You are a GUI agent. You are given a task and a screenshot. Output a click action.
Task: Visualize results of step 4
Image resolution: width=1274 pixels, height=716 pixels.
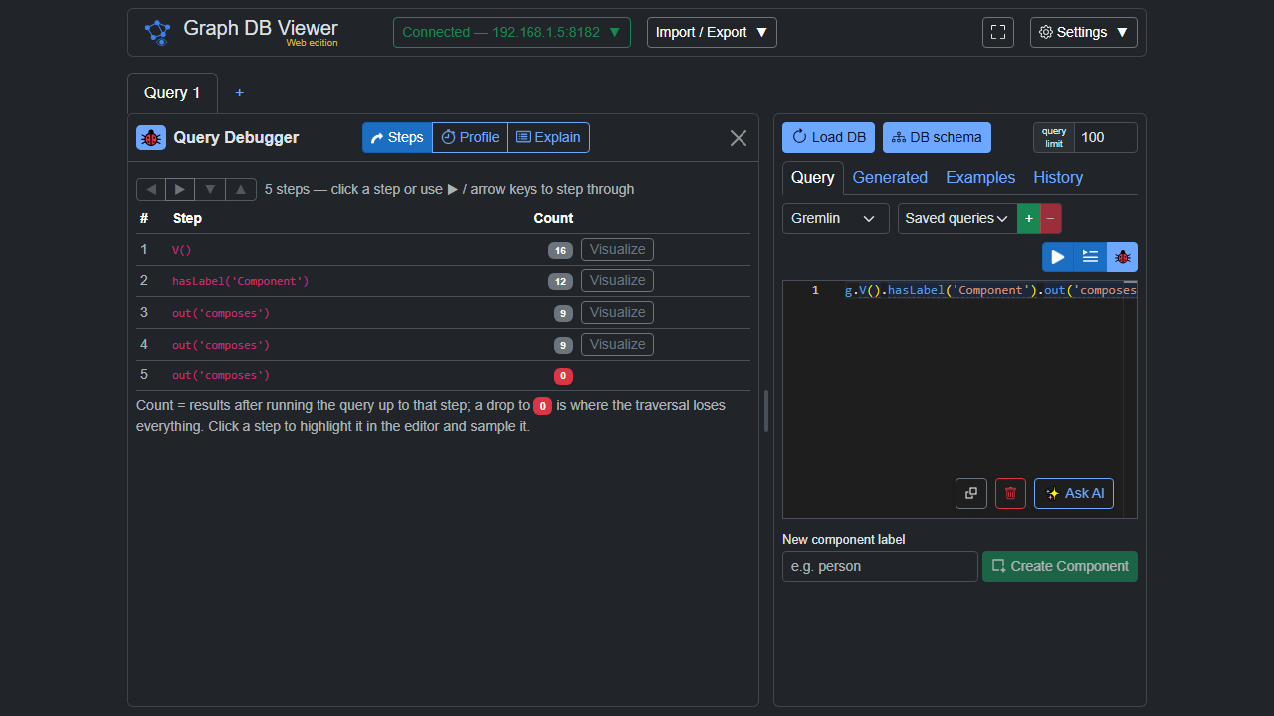[x=617, y=345]
